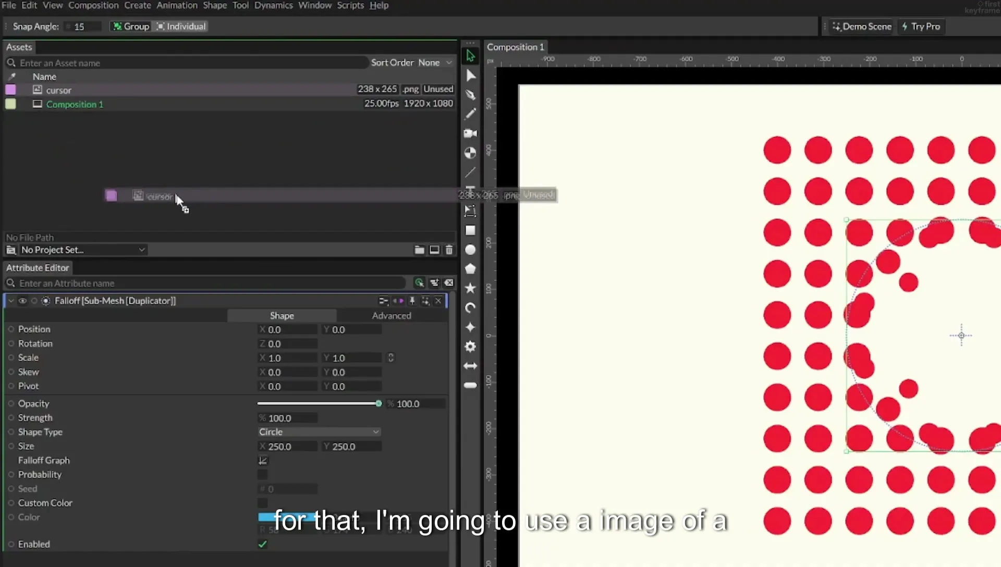Select the Cog shape tool
Viewport: 1001px width, 567px height.
point(470,347)
